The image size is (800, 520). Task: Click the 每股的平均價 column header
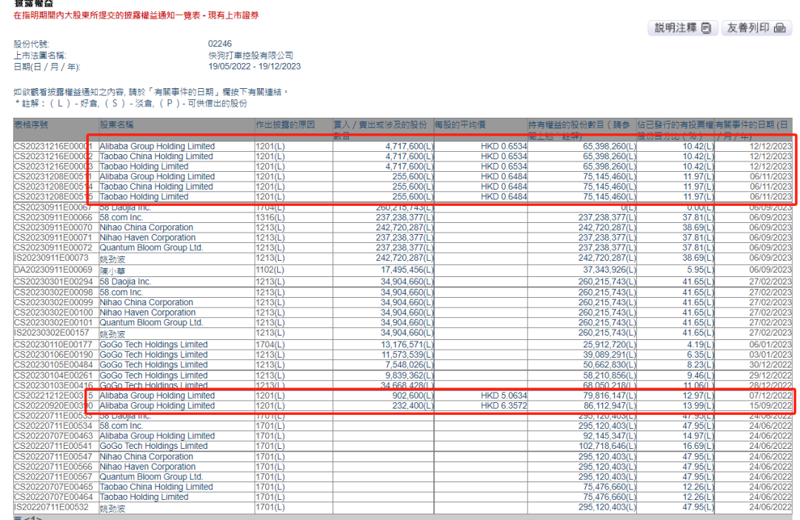point(460,125)
